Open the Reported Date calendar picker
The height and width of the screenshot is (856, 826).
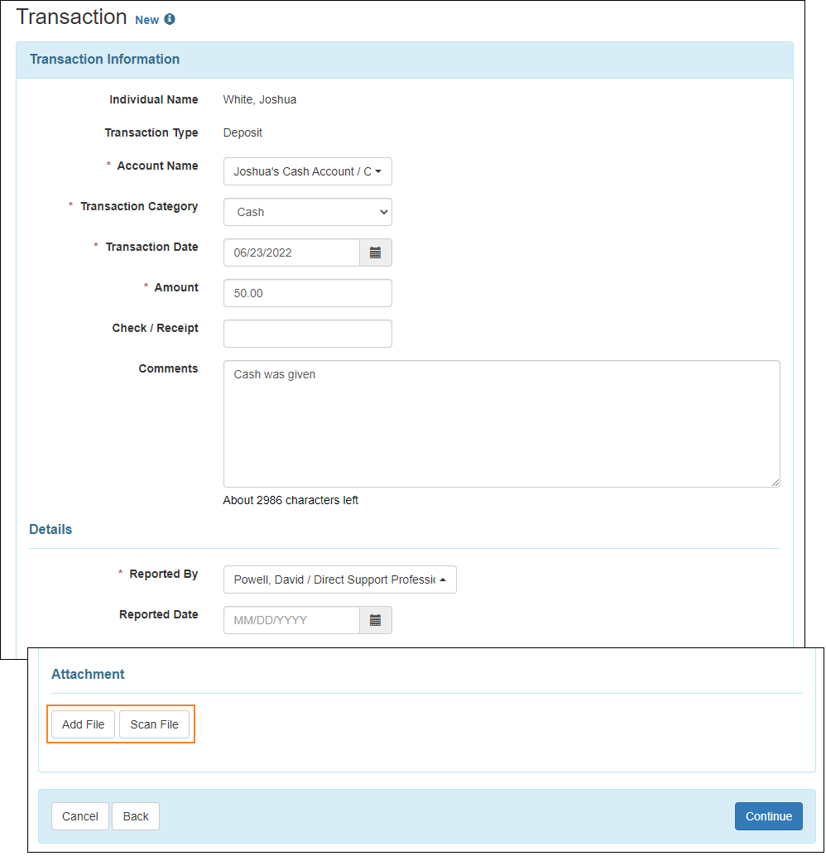coord(376,620)
